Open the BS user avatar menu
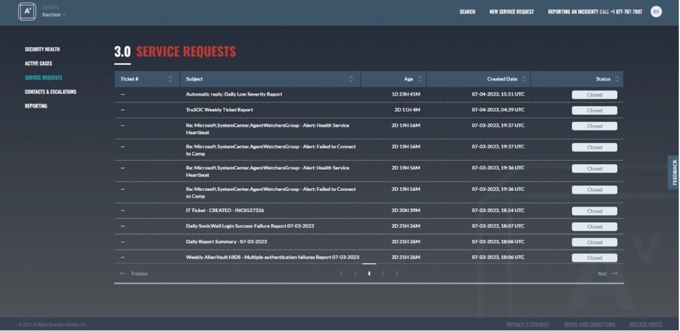680x331 pixels. (x=656, y=12)
